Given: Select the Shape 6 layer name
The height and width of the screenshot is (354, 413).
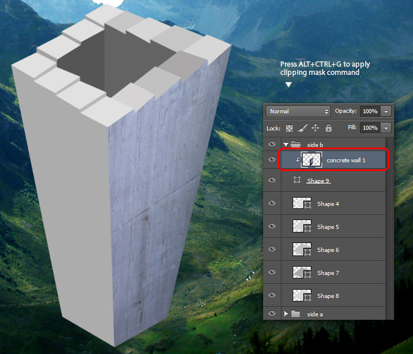Looking at the screenshot, I should click(328, 250).
